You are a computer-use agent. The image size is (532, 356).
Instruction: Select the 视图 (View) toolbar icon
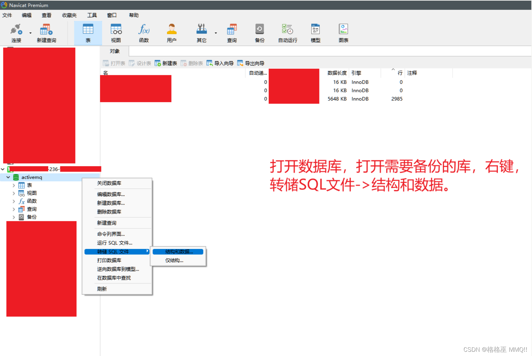click(116, 29)
